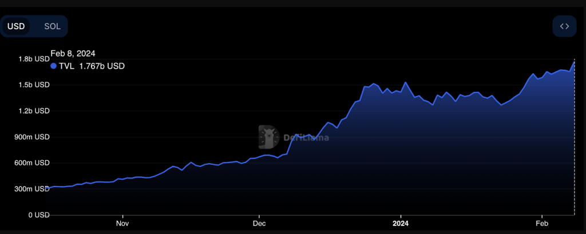586x234 pixels.
Task: Click the Feb 8, 2024 date label
Action: [73, 53]
